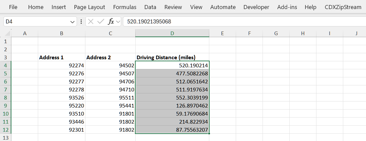Click the formula bar Cancel X icon
Screen dimensions: 366x141
click(x=91, y=22)
